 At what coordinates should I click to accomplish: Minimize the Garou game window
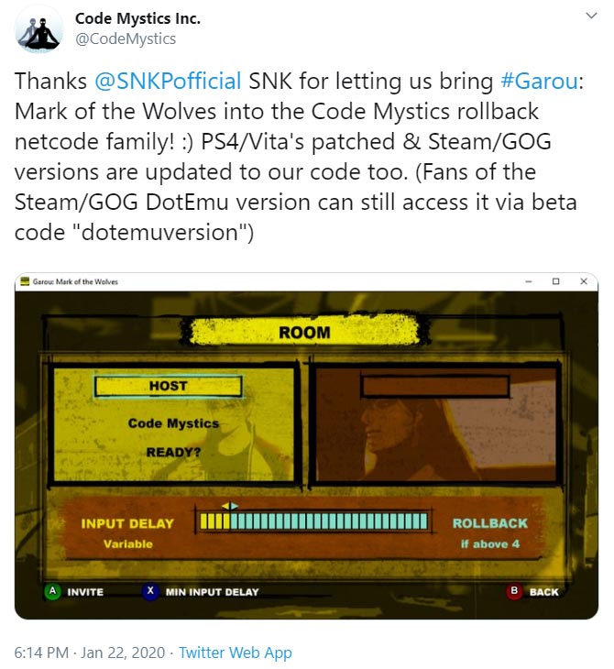tap(529, 281)
